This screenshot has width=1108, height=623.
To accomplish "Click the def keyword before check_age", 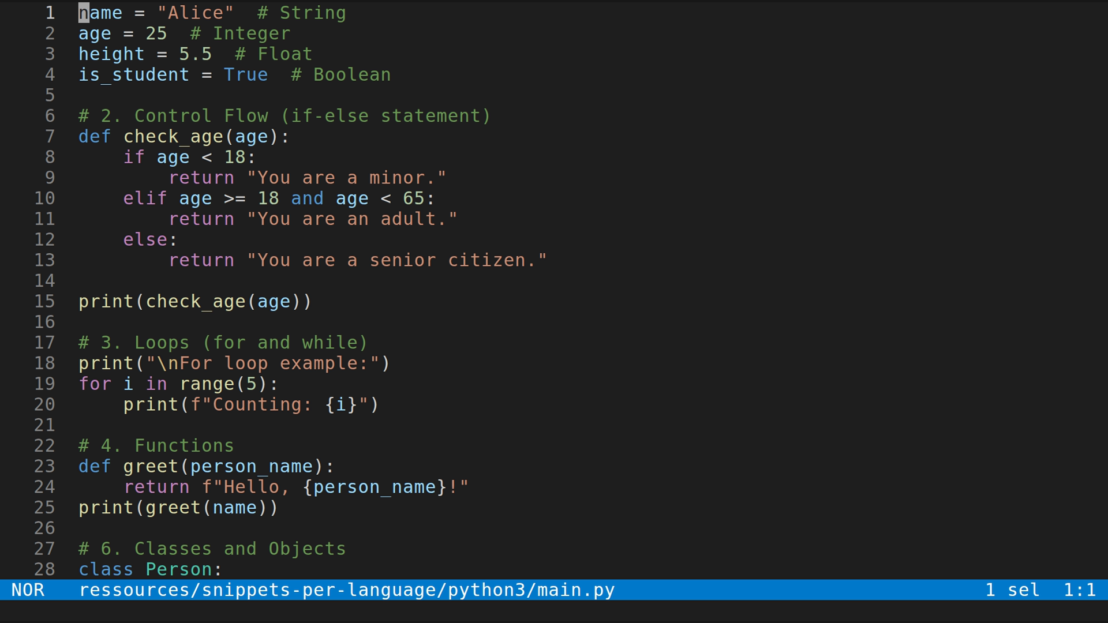I will click(94, 137).
